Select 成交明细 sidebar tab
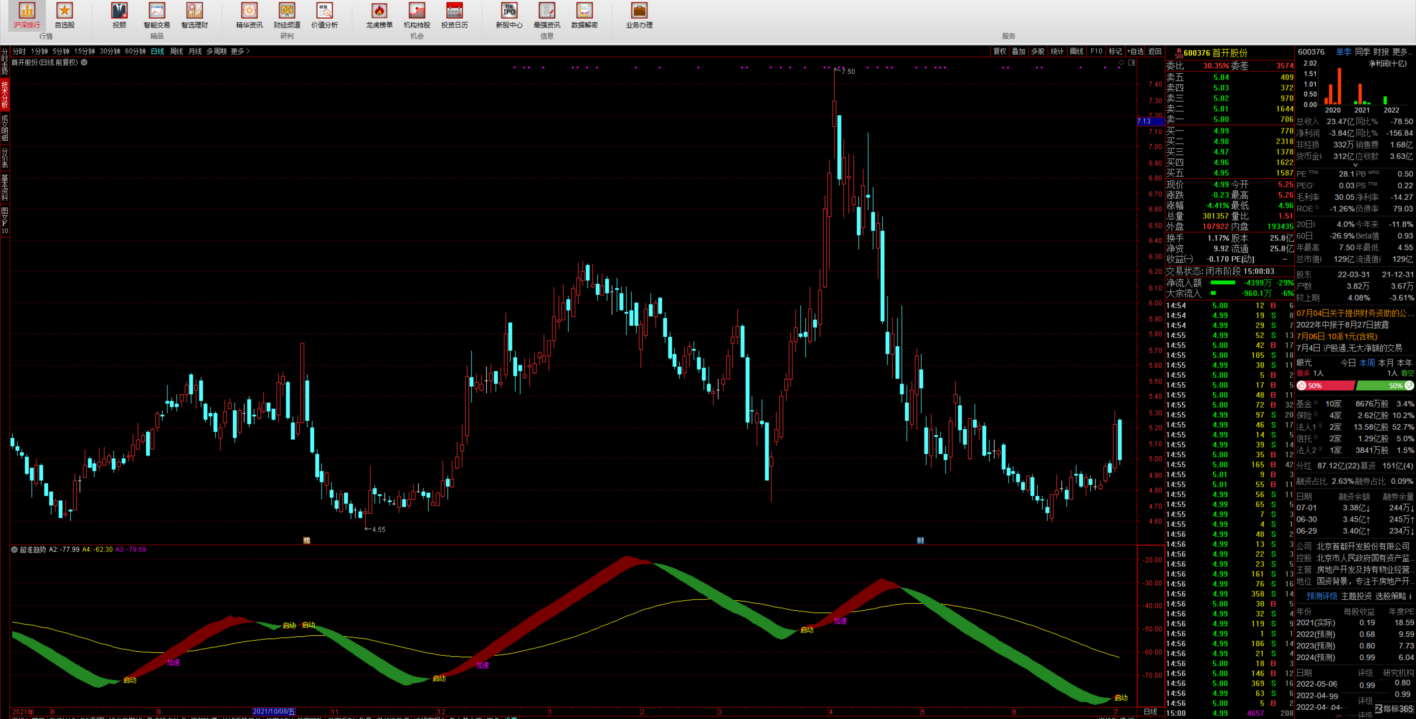 coord(4,127)
